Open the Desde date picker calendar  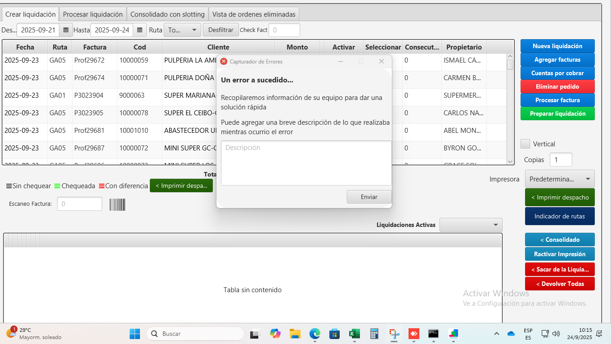click(66, 30)
